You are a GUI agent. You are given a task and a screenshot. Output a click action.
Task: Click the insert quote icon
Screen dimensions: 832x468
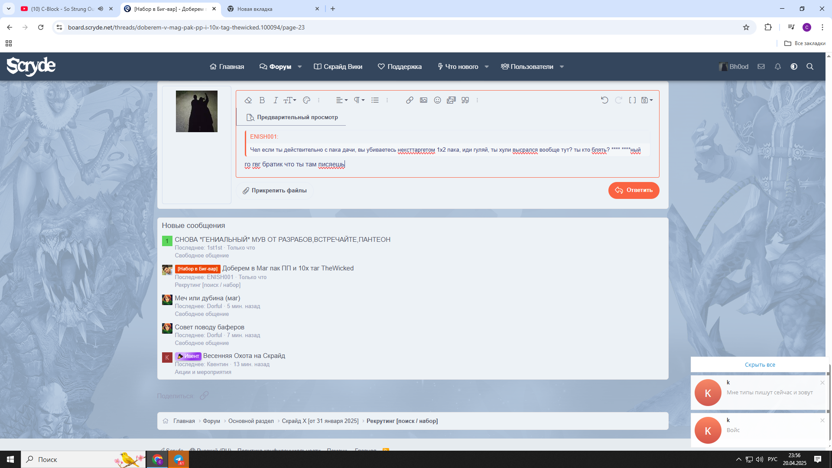coord(465,100)
